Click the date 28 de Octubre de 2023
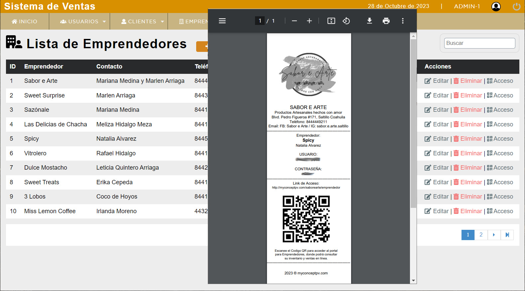 (x=398, y=6)
